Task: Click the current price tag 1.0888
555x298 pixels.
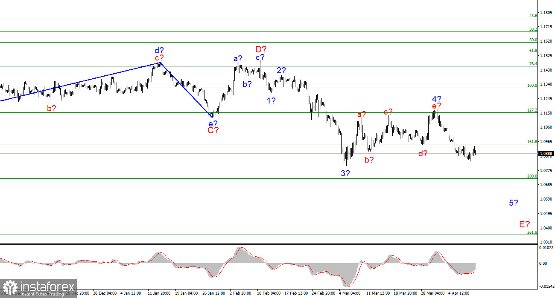Action: (546, 154)
